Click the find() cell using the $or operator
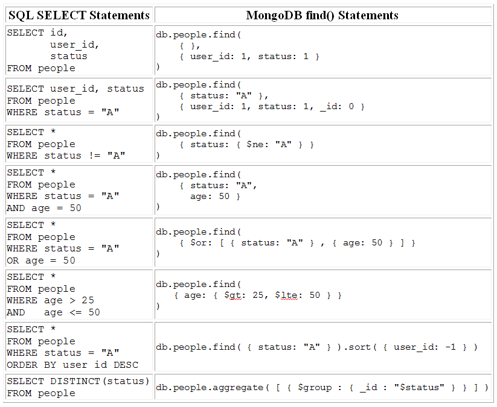The width and height of the screenshot is (497, 407). tap(322, 242)
